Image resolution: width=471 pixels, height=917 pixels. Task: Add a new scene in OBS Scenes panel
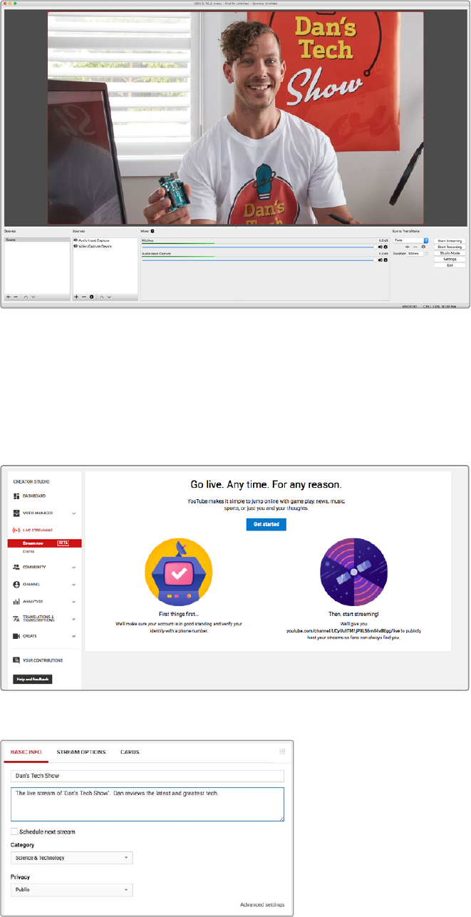point(8,297)
